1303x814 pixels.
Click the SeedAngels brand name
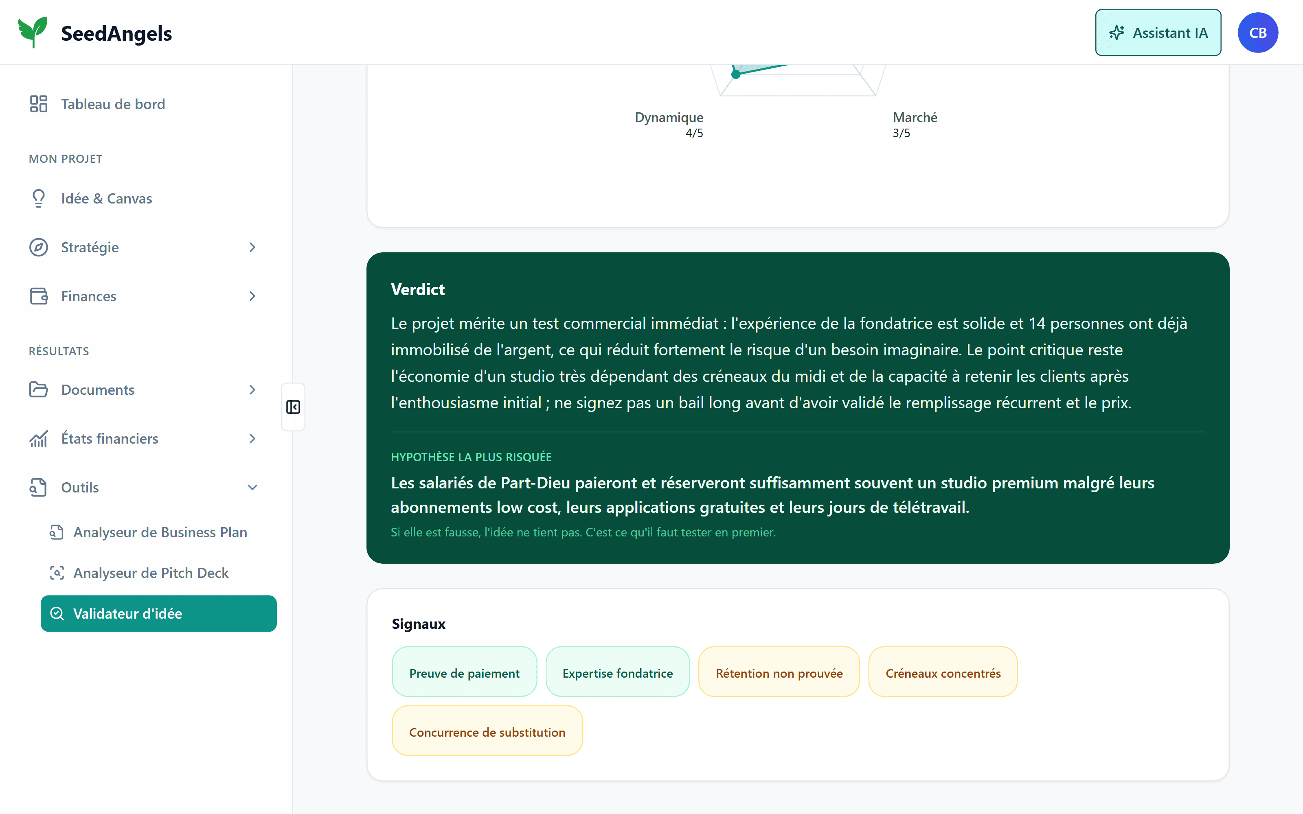point(116,33)
